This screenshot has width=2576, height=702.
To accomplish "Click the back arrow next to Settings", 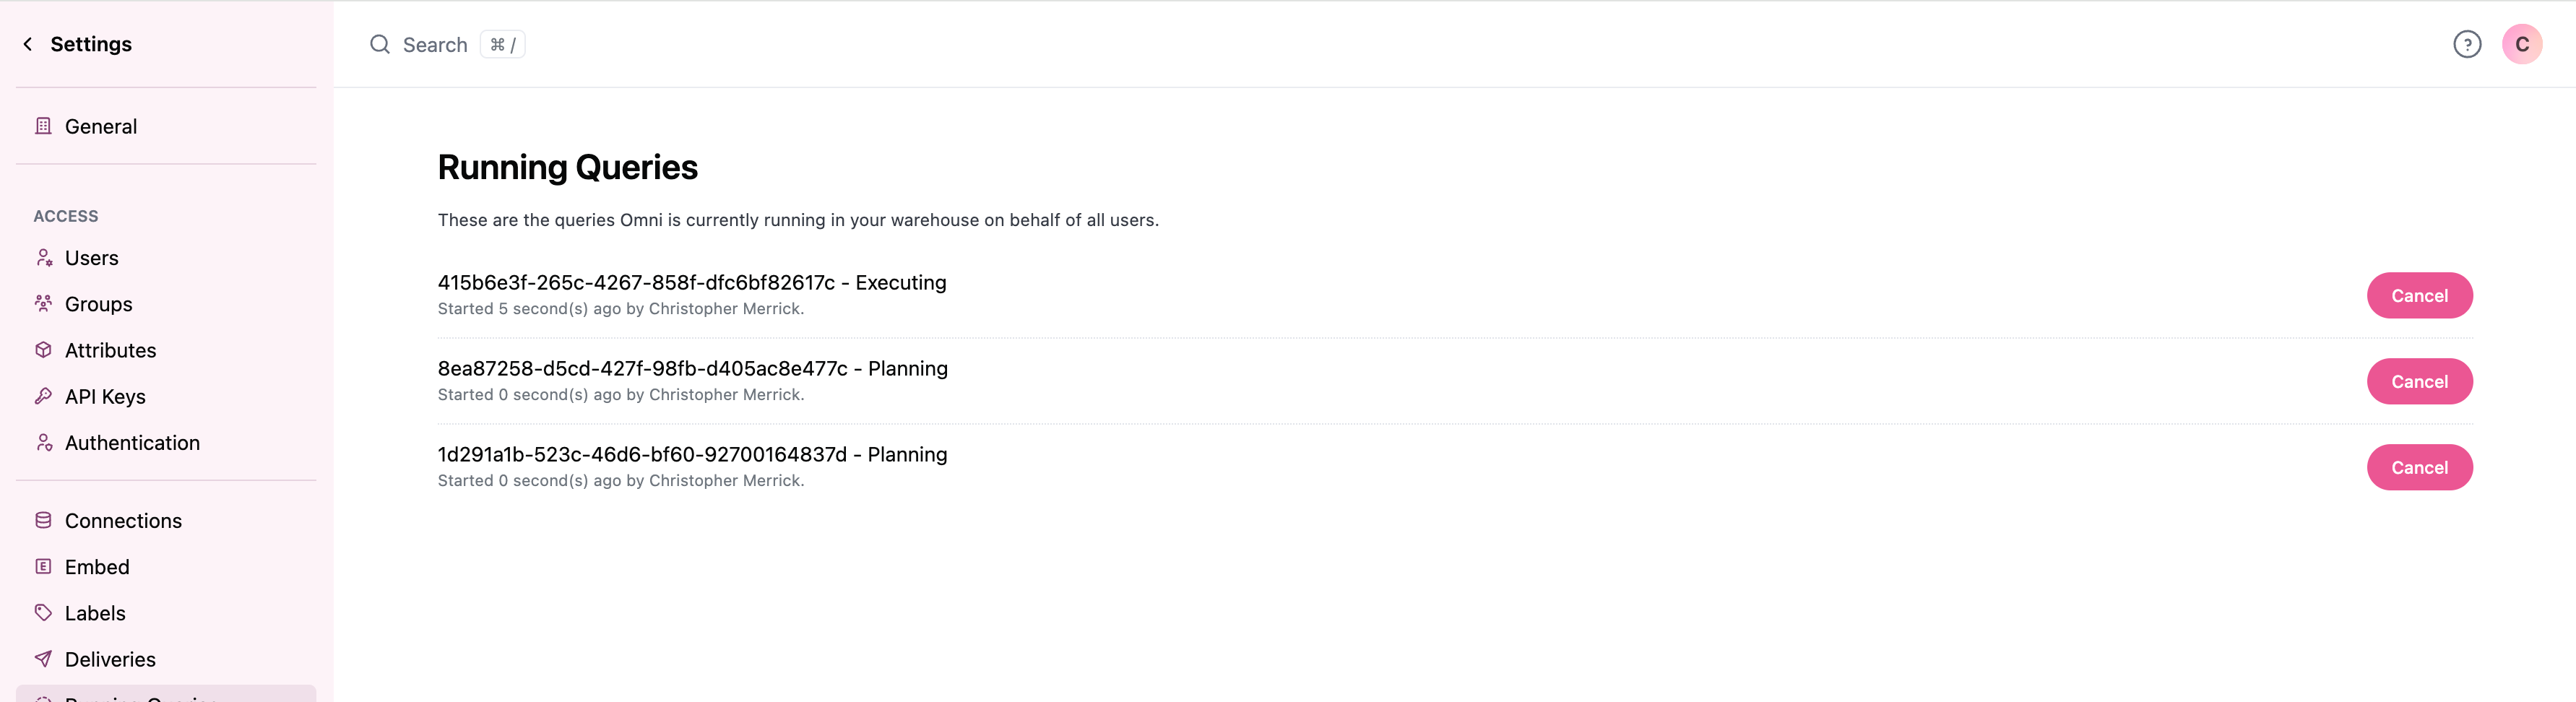I will (x=28, y=44).
